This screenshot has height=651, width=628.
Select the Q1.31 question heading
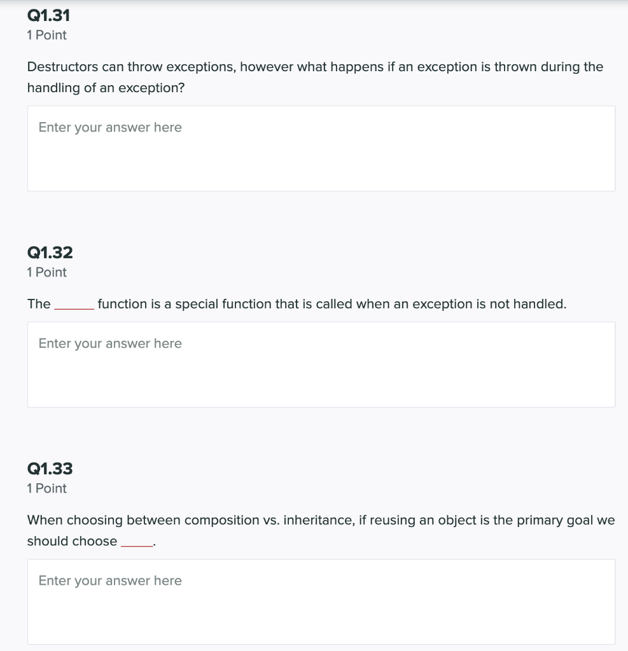[49, 15]
